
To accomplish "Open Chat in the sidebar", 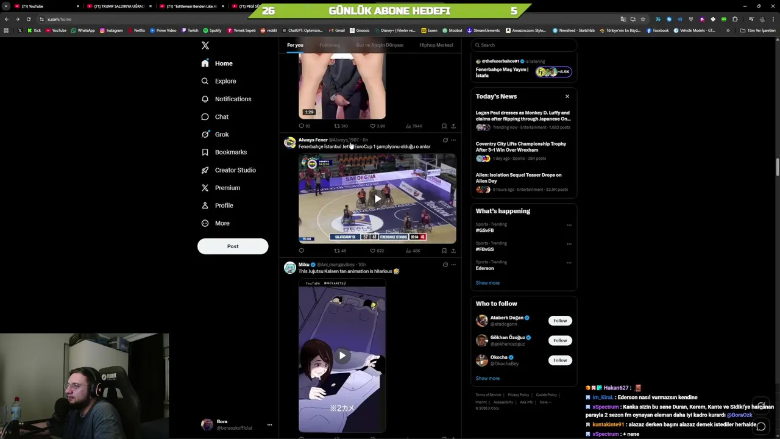I will point(214,116).
